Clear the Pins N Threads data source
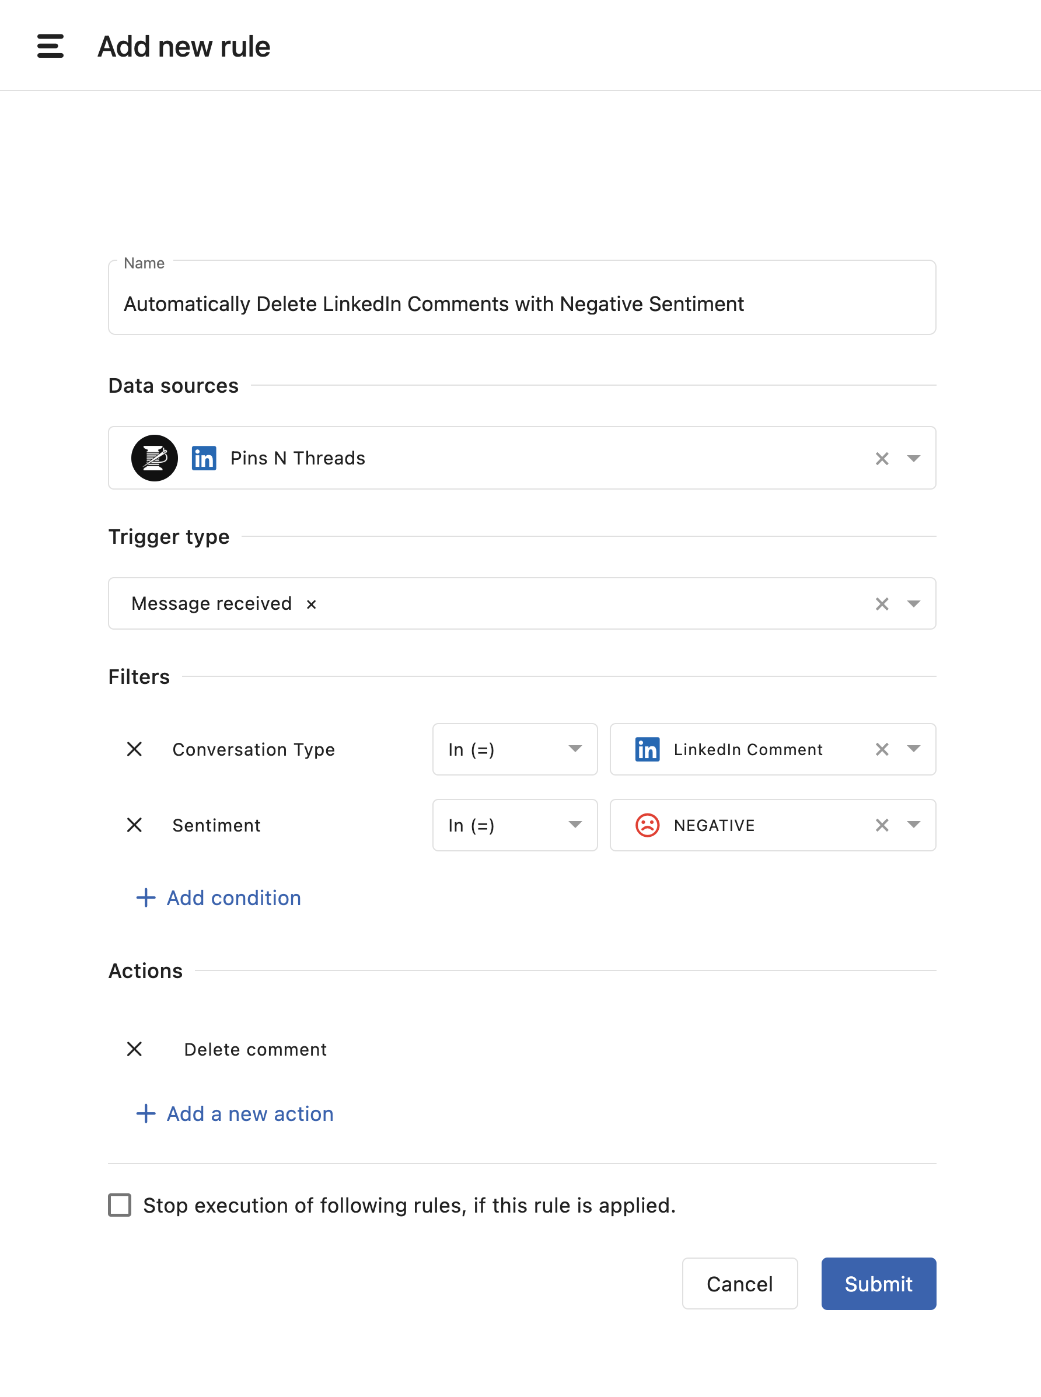1041x1397 pixels. pos(882,458)
